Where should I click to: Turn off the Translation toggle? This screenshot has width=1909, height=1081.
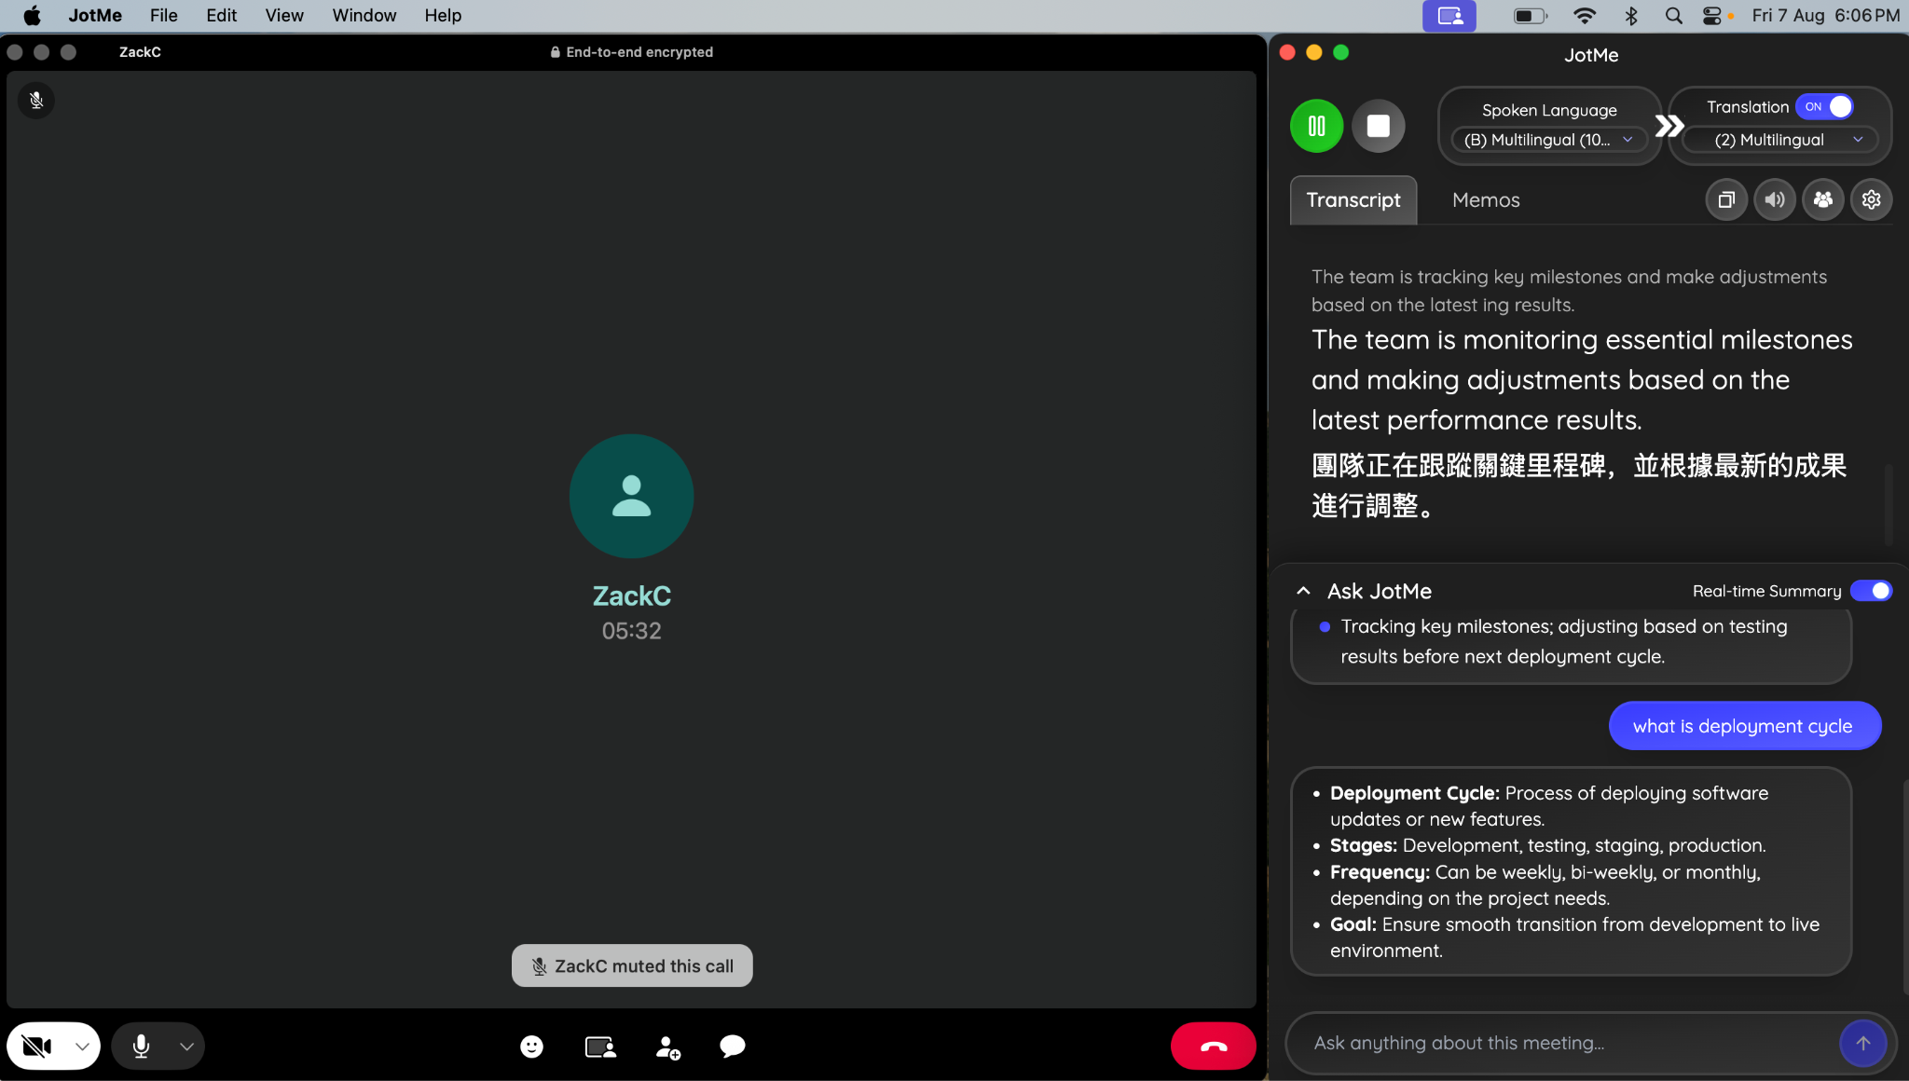(1825, 107)
